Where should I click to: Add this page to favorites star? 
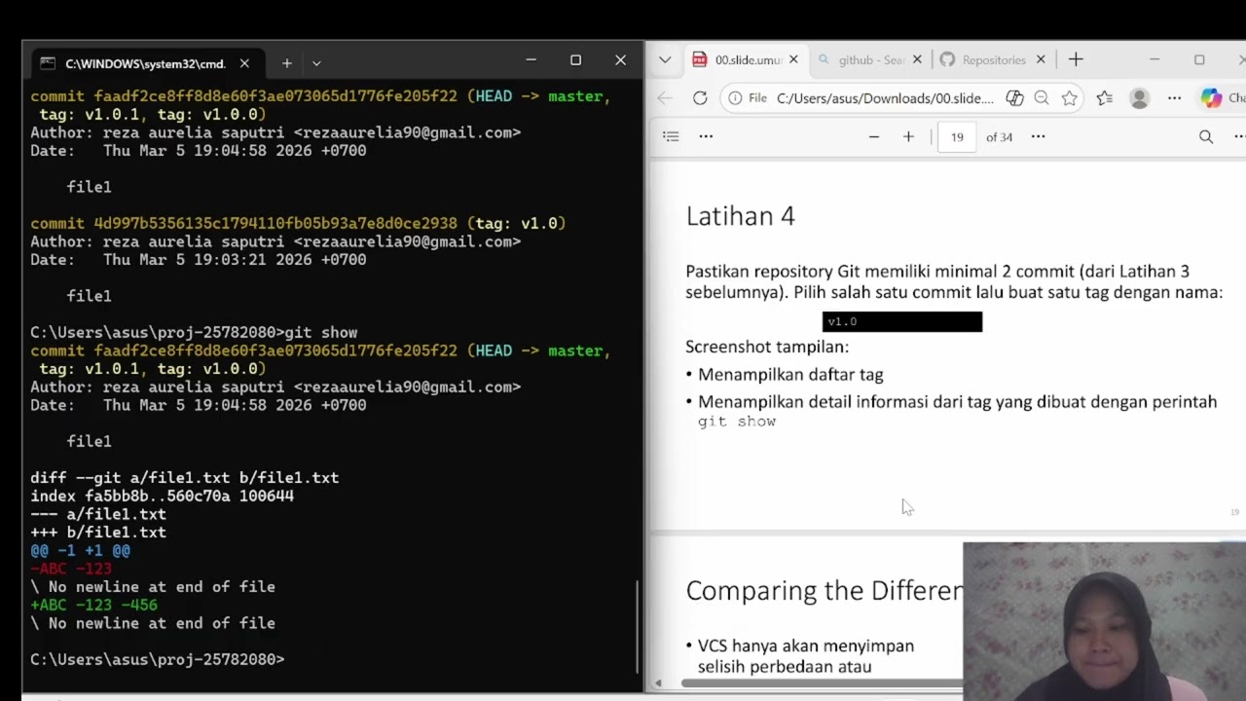pos(1070,98)
